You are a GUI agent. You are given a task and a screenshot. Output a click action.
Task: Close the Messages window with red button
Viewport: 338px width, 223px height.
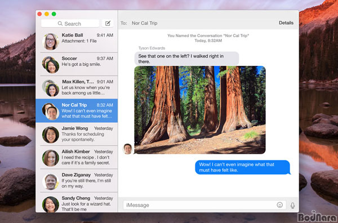click(39, 14)
